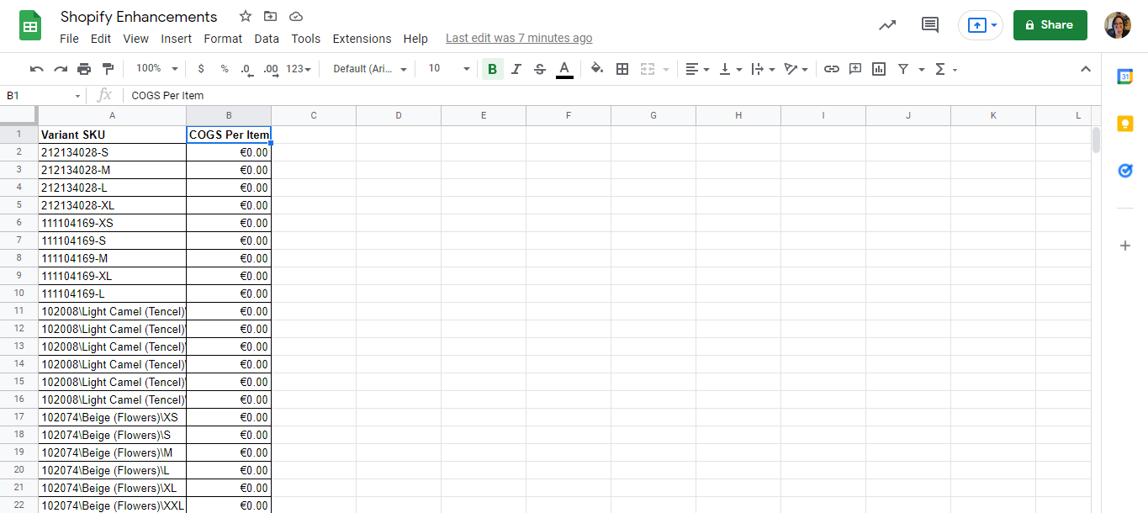Toggle italic formatting
The height and width of the screenshot is (513, 1148).
coord(516,69)
